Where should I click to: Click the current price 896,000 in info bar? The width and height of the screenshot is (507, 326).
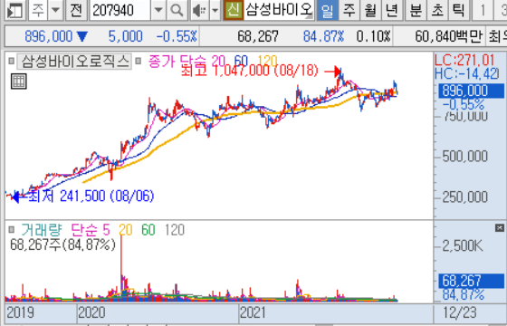point(49,36)
